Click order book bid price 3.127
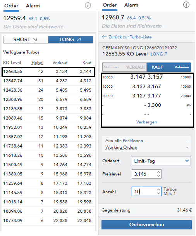This screenshot has height=236, width=196. tap(139, 96)
